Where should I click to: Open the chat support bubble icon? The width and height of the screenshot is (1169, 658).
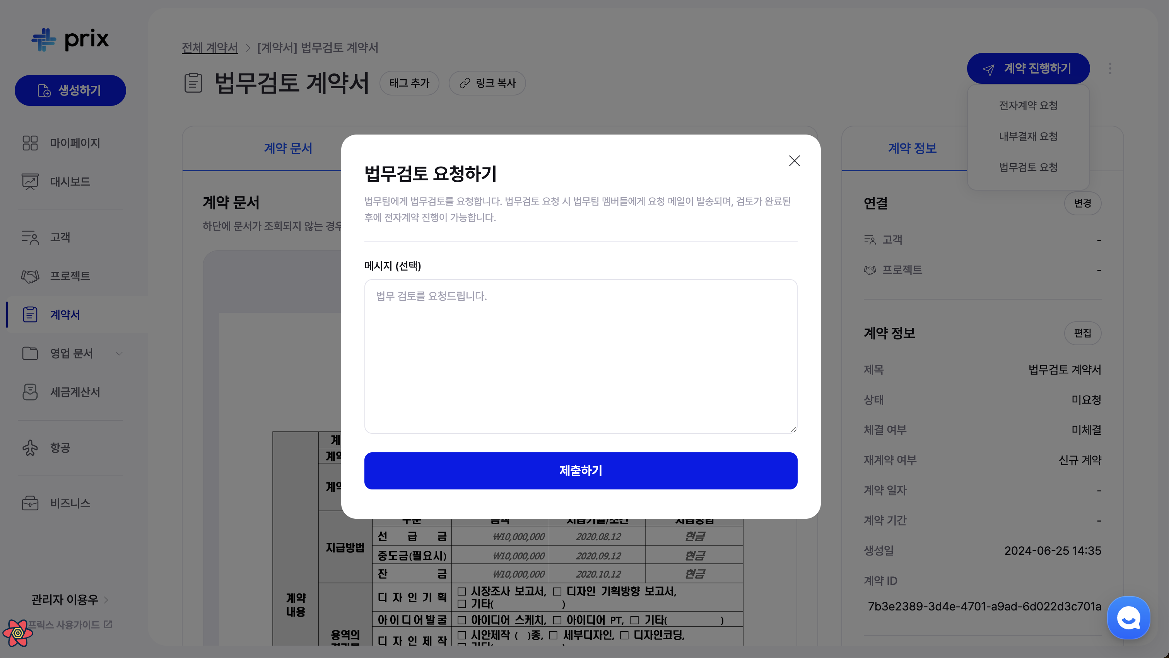(1128, 617)
